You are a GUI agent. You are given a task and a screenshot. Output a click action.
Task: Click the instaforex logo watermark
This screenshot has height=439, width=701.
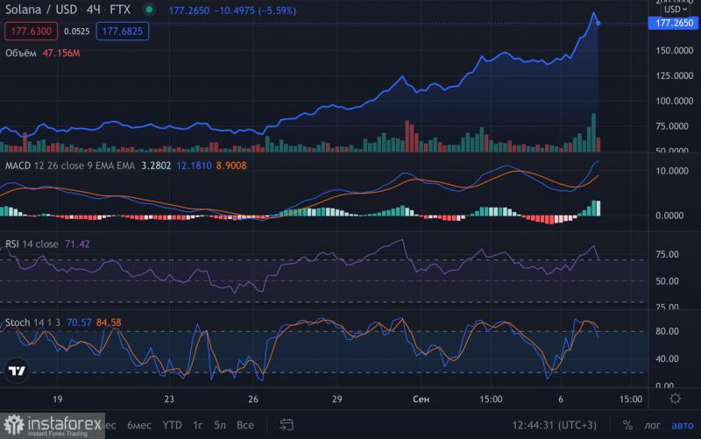(x=51, y=424)
